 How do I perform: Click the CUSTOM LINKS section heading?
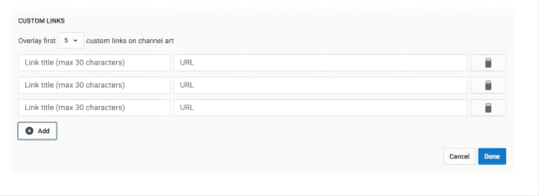point(41,21)
